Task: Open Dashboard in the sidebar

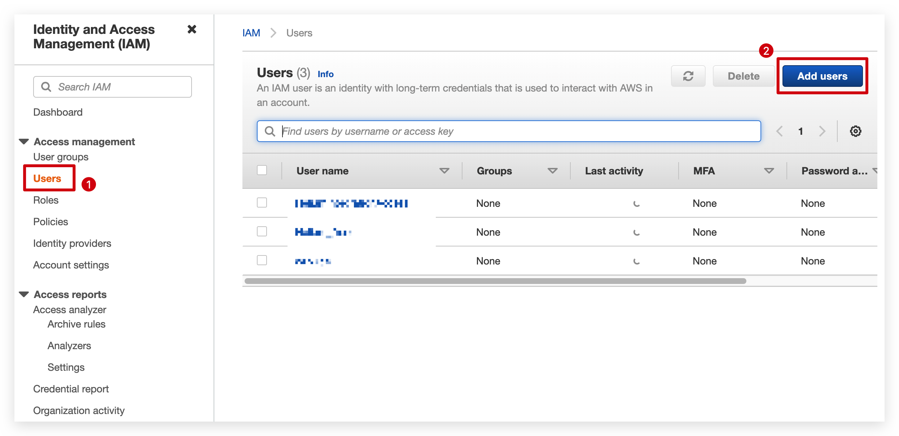Action: tap(58, 112)
